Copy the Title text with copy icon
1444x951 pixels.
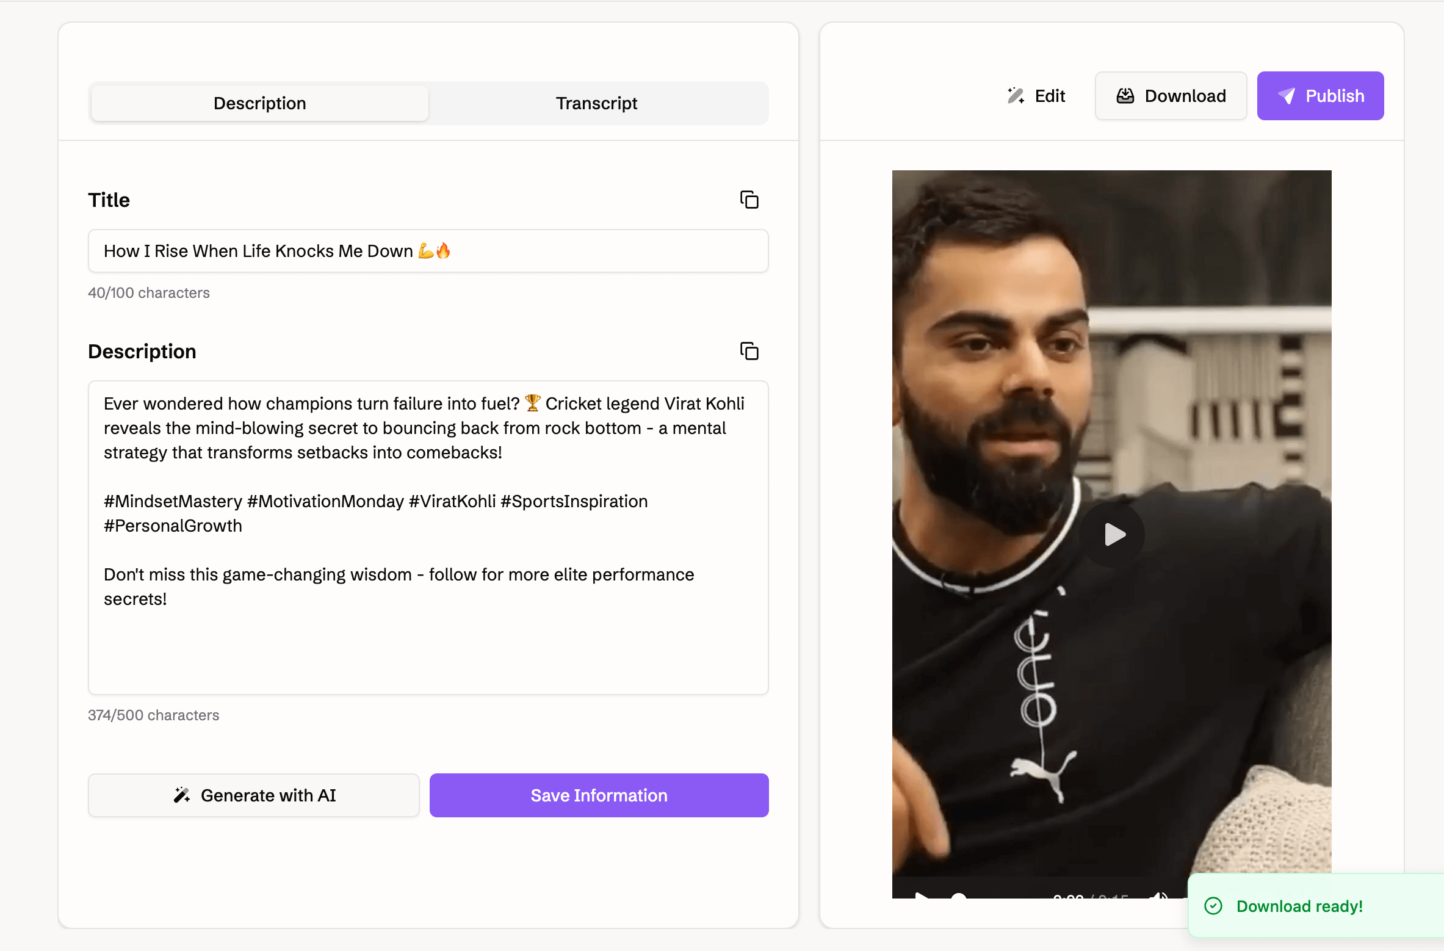749,200
